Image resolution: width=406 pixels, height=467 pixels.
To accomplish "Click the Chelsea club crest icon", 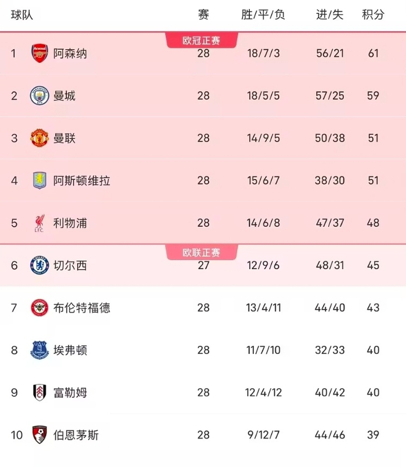I will pyautogui.click(x=39, y=266).
